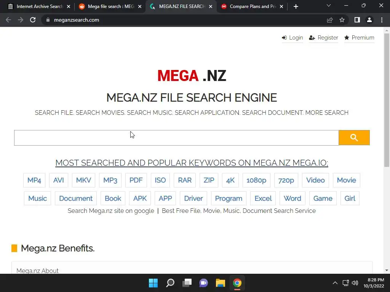Select the APK keyword
390x292 pixels.
coord(140,198)
